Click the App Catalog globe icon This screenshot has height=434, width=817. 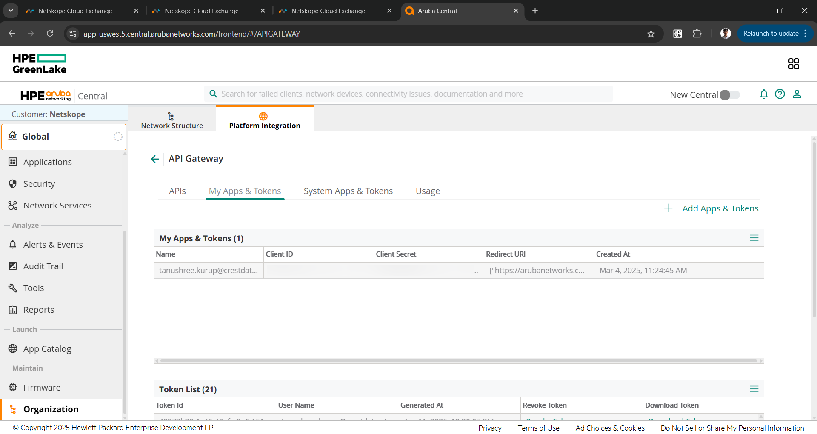[13, 348]
